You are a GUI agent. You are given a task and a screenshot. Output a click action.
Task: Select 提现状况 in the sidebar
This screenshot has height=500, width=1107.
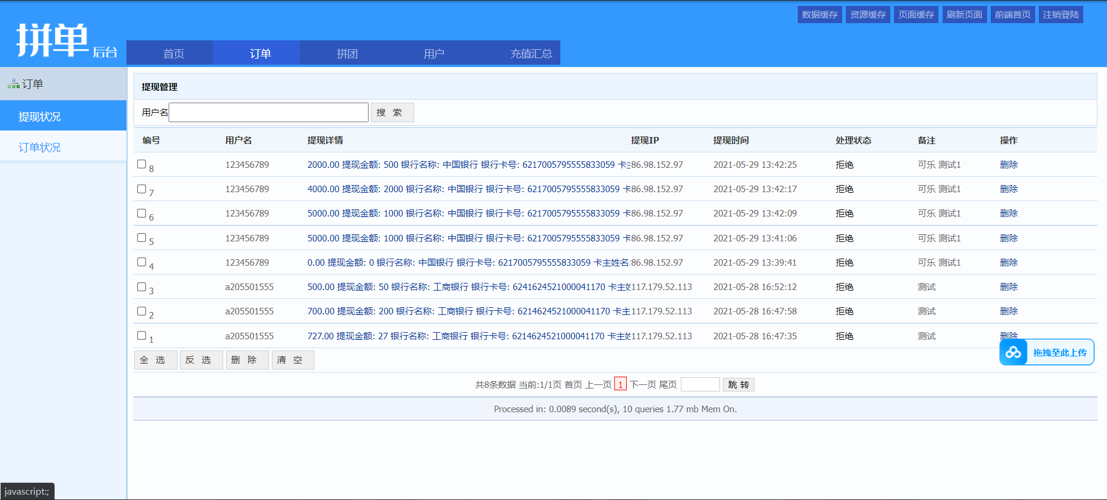(x=63, y=116)
